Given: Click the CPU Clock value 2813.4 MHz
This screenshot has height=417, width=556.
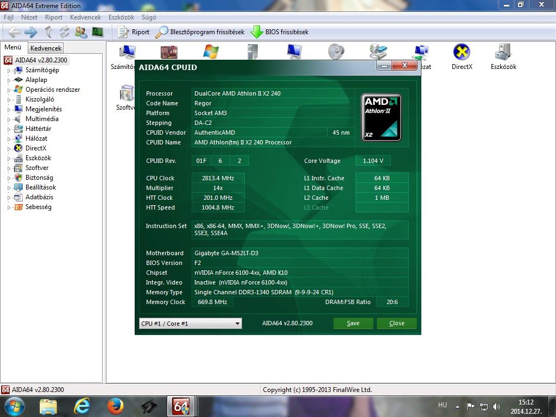Looking at the screenshot, I should 218,178.
